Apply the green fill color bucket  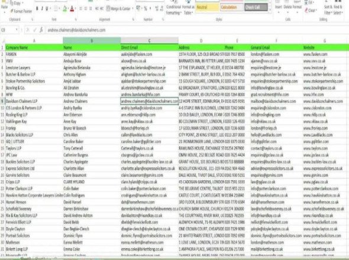coord(64,9)
